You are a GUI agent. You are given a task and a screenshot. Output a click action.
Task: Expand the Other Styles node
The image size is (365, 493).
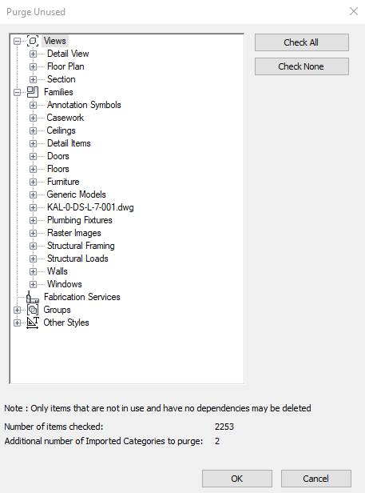coord(18,323)
